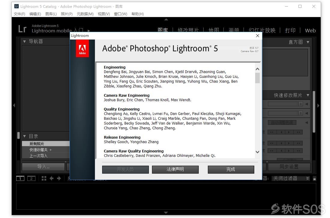330x218 pixels.
Task: Open the 帮助(H) menu
Action: [138, 14]
